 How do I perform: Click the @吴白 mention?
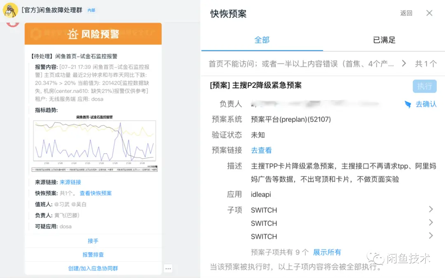tap(79, 204)
